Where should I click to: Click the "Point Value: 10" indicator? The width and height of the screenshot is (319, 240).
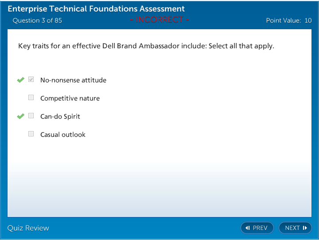click(x=288, y=20)
